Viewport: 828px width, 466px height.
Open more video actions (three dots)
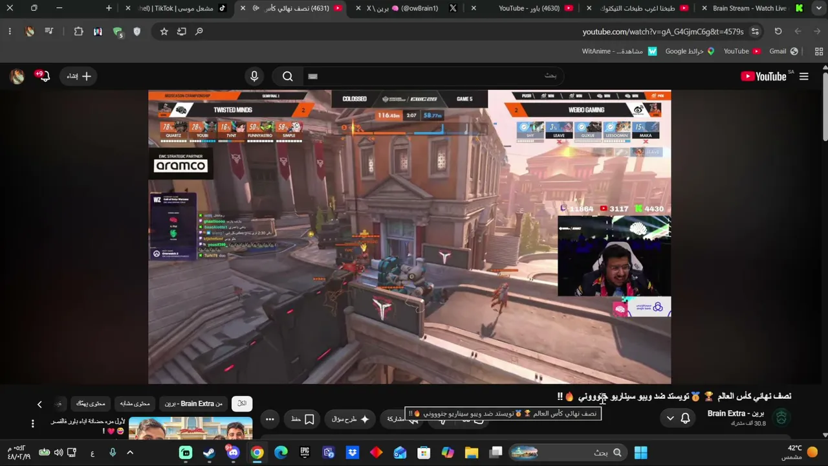tap(270, 419)
